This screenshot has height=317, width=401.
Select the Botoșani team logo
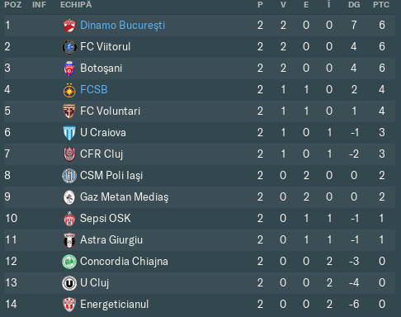[x=69, y=69]
